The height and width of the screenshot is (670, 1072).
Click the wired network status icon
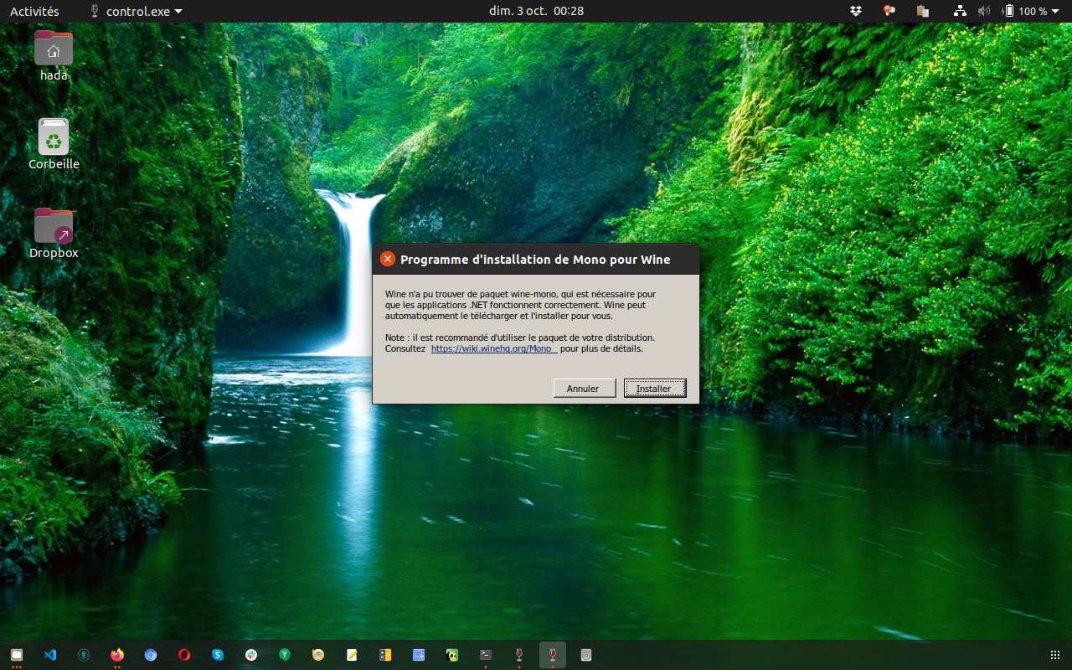pyautogui.click(x=960, y=11)
